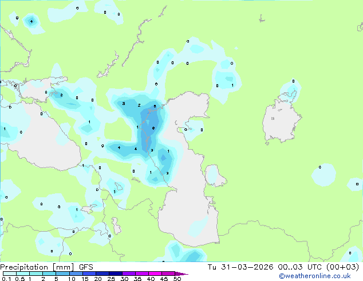Click the 'GFS' model label
The height and width of the screenshot is (281, 363).
click(x=86, y=267)
